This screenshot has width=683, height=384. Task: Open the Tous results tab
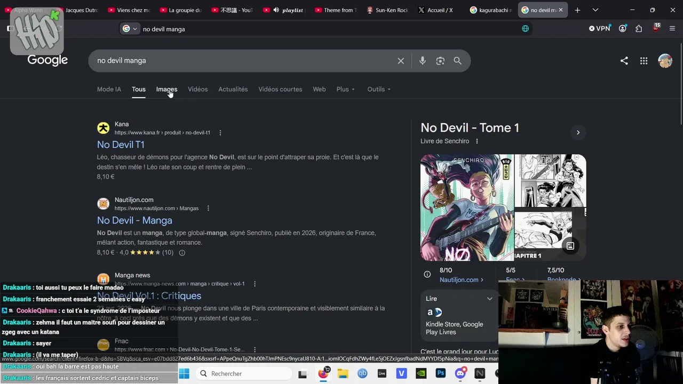coord(139,90)
